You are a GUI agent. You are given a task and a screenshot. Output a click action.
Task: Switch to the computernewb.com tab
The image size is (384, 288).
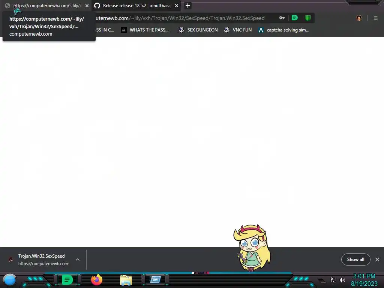pyautogui.click(x=46, y=6)
